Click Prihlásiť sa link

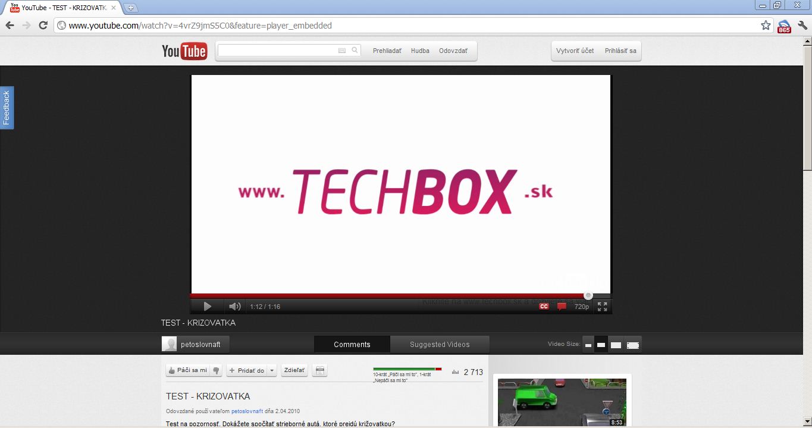tap(620, 51)
